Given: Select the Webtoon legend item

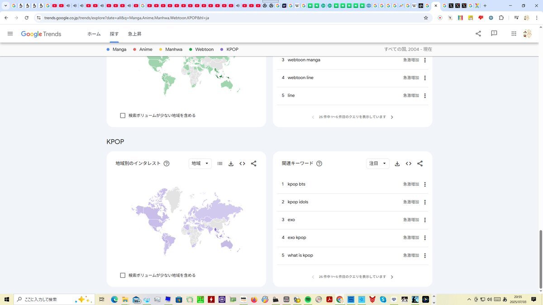Looking at the screenshot, I should 201,49.
